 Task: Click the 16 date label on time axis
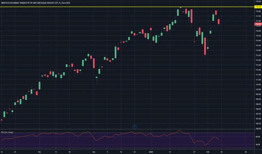click(121, 152)
